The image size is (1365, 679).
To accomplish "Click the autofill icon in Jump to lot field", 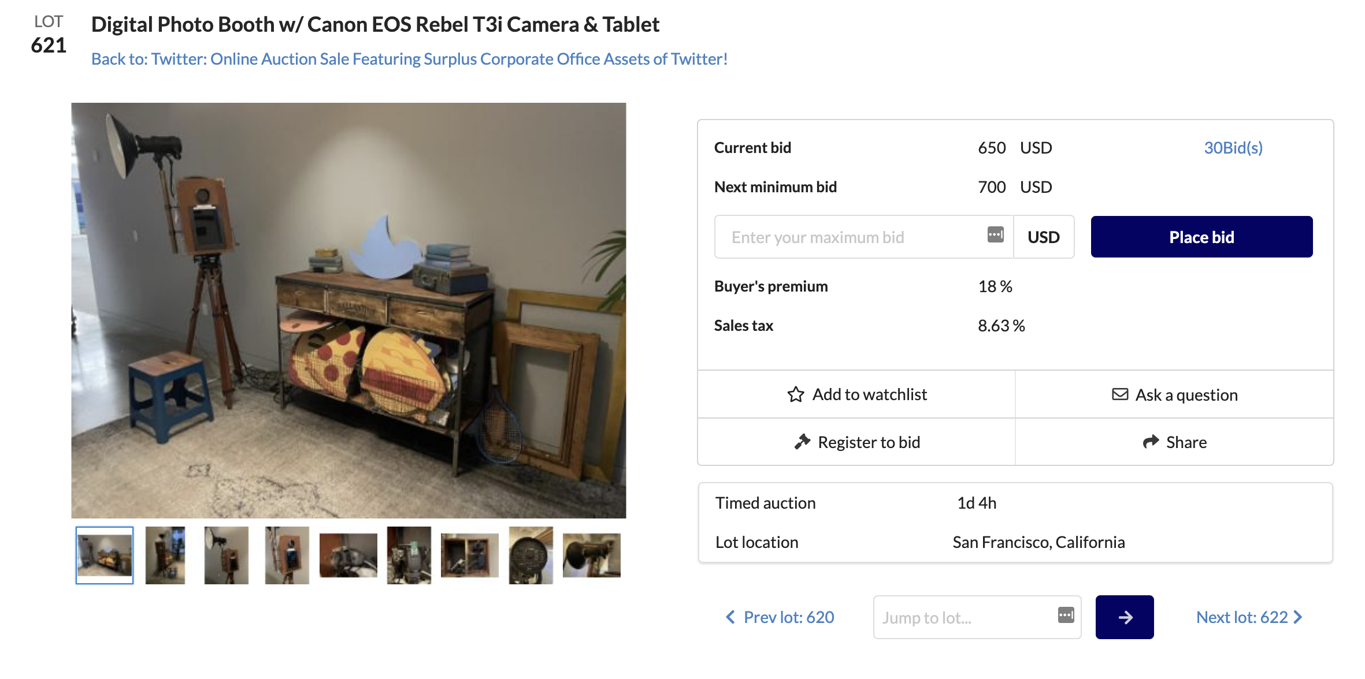I will 1066,615.
